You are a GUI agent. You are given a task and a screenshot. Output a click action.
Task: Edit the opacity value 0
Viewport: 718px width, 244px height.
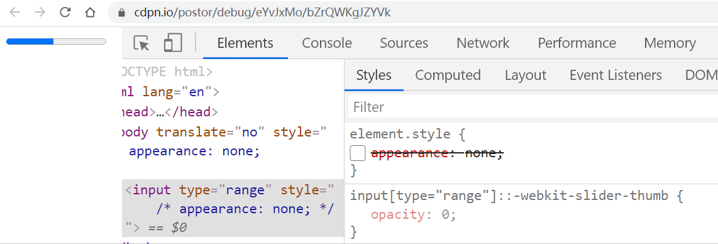coord(445,214)
